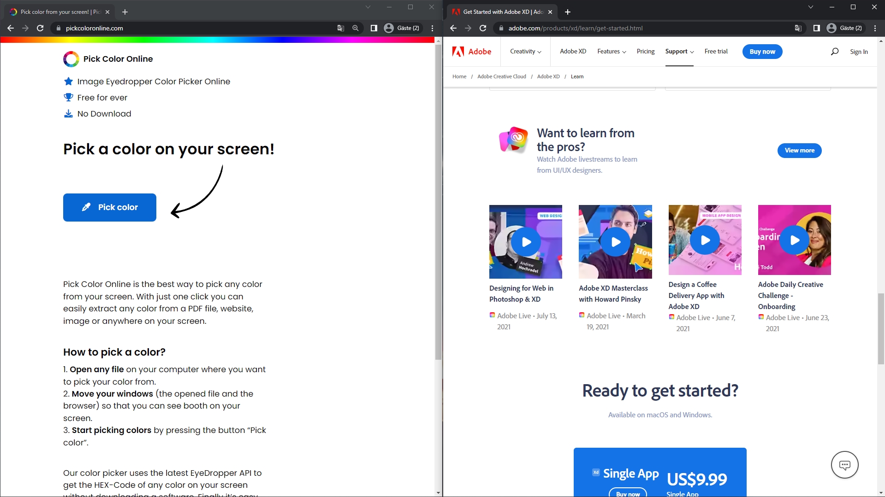The width and height of the screenshot is (885, 497).
Task: Open translate icon in the pickcoloronline address bar
Action: coord(341,28)
